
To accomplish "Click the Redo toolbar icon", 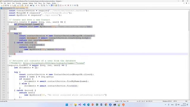I will pyautogui.click(x=28, y=5).
